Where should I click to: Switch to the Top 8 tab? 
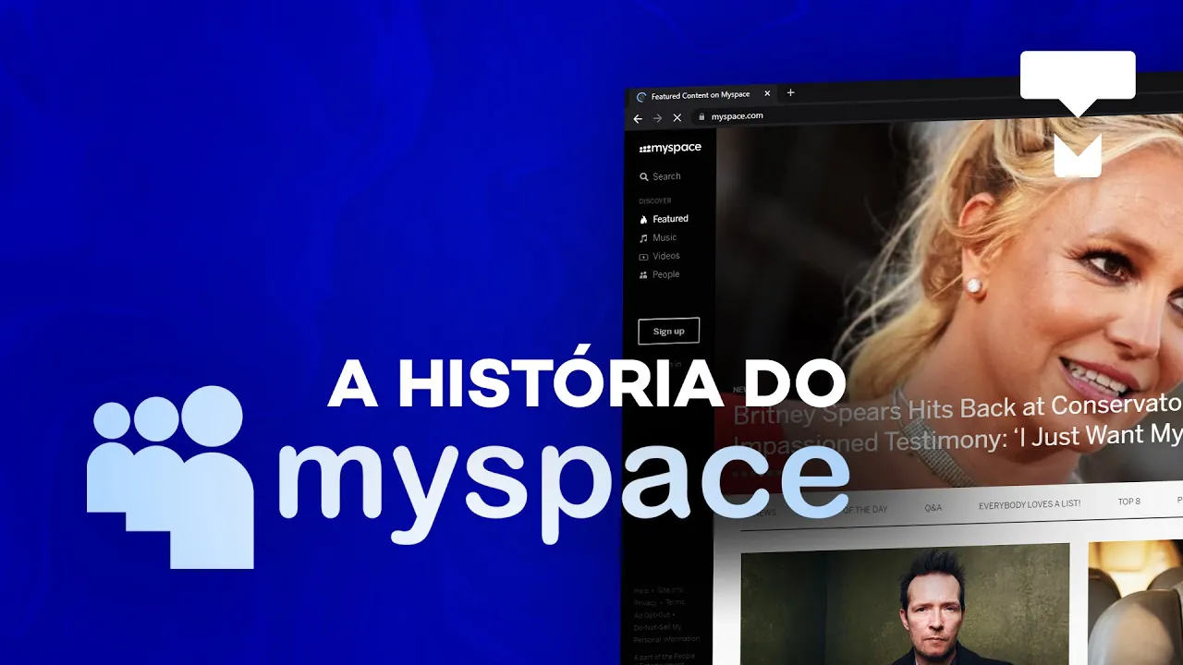pyautogui.click(x=1128, y=502)
